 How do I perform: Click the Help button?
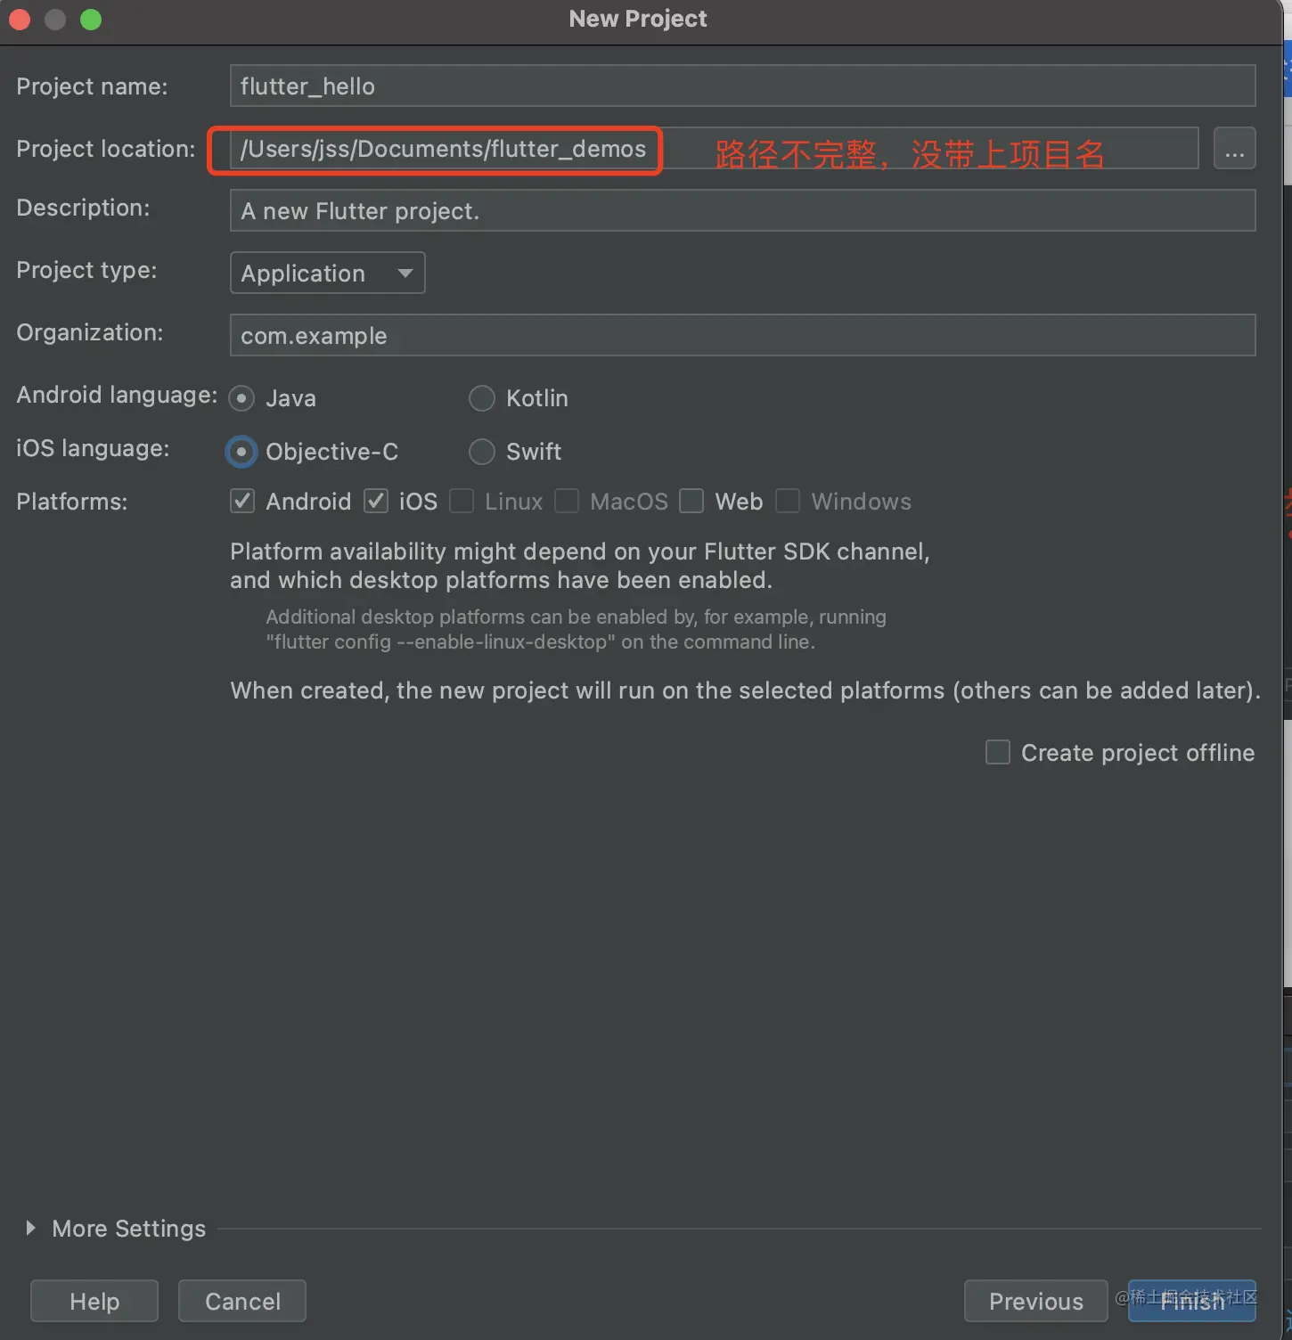point(94,1302)
